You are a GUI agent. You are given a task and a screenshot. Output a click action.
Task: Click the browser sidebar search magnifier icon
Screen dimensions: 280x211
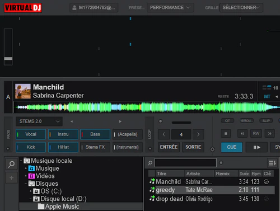coord(11,164)
